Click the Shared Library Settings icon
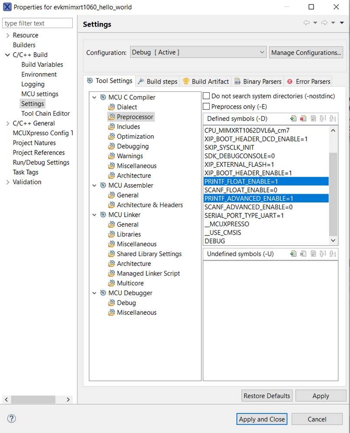Viewport: 350px width, 433px height. coord(111,254)
